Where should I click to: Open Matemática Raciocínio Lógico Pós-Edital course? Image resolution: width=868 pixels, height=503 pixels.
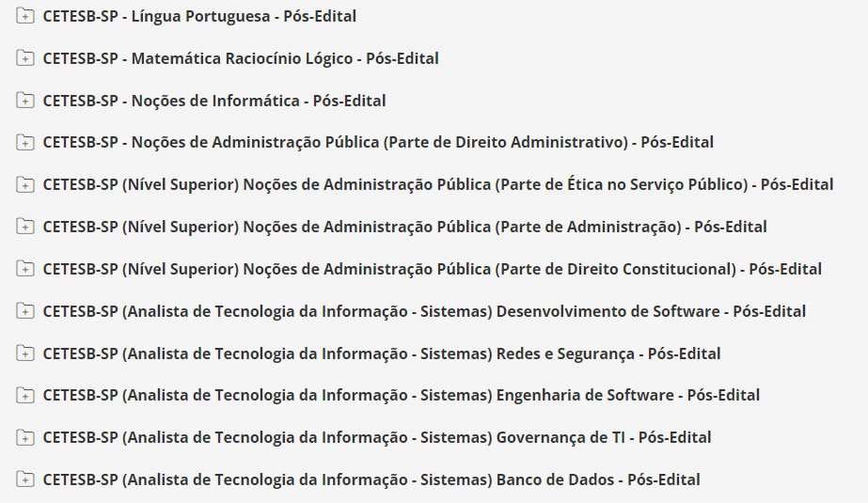241,58
